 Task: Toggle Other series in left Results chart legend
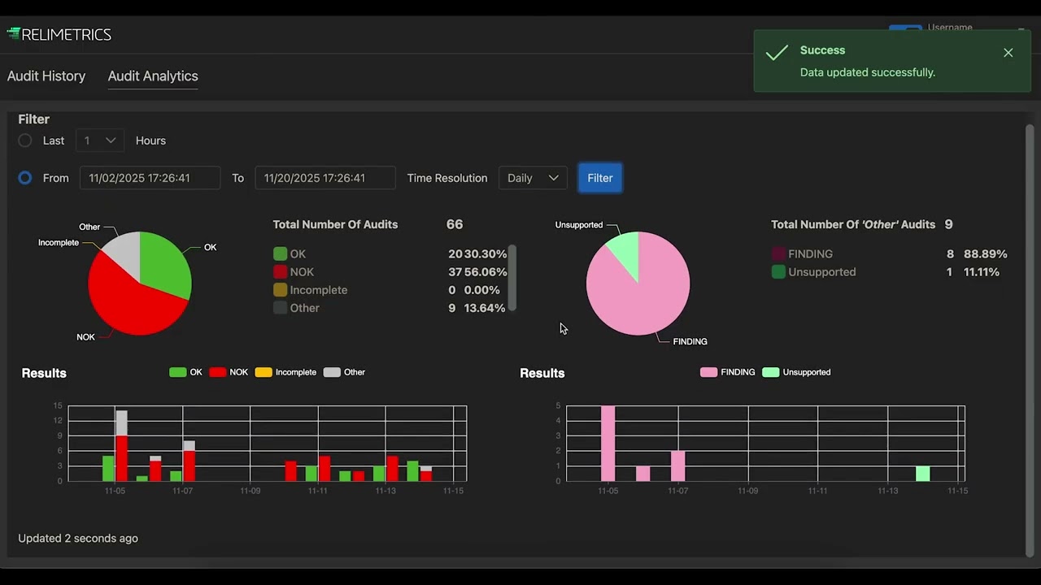(x=344, y=372)
